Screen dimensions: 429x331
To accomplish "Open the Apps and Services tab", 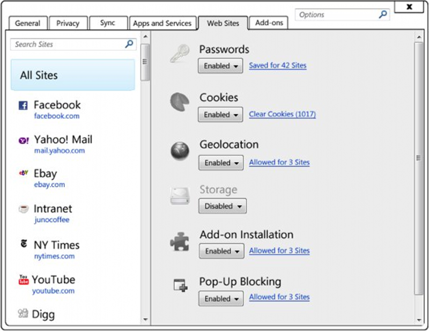I will coord(162,23).
